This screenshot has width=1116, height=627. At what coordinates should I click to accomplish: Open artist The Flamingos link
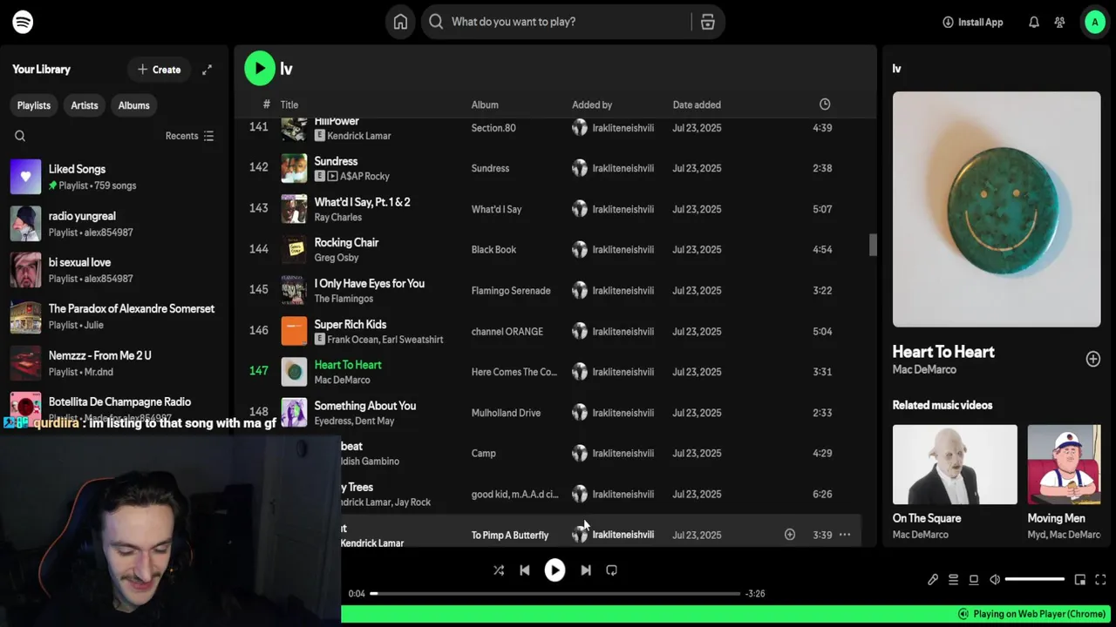344,299
